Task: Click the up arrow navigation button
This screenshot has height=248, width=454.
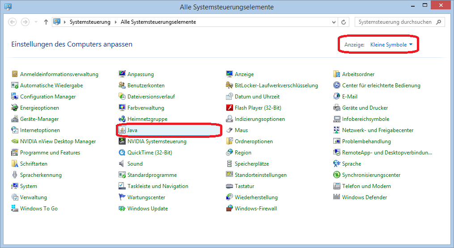Action: tap(46, 22)
